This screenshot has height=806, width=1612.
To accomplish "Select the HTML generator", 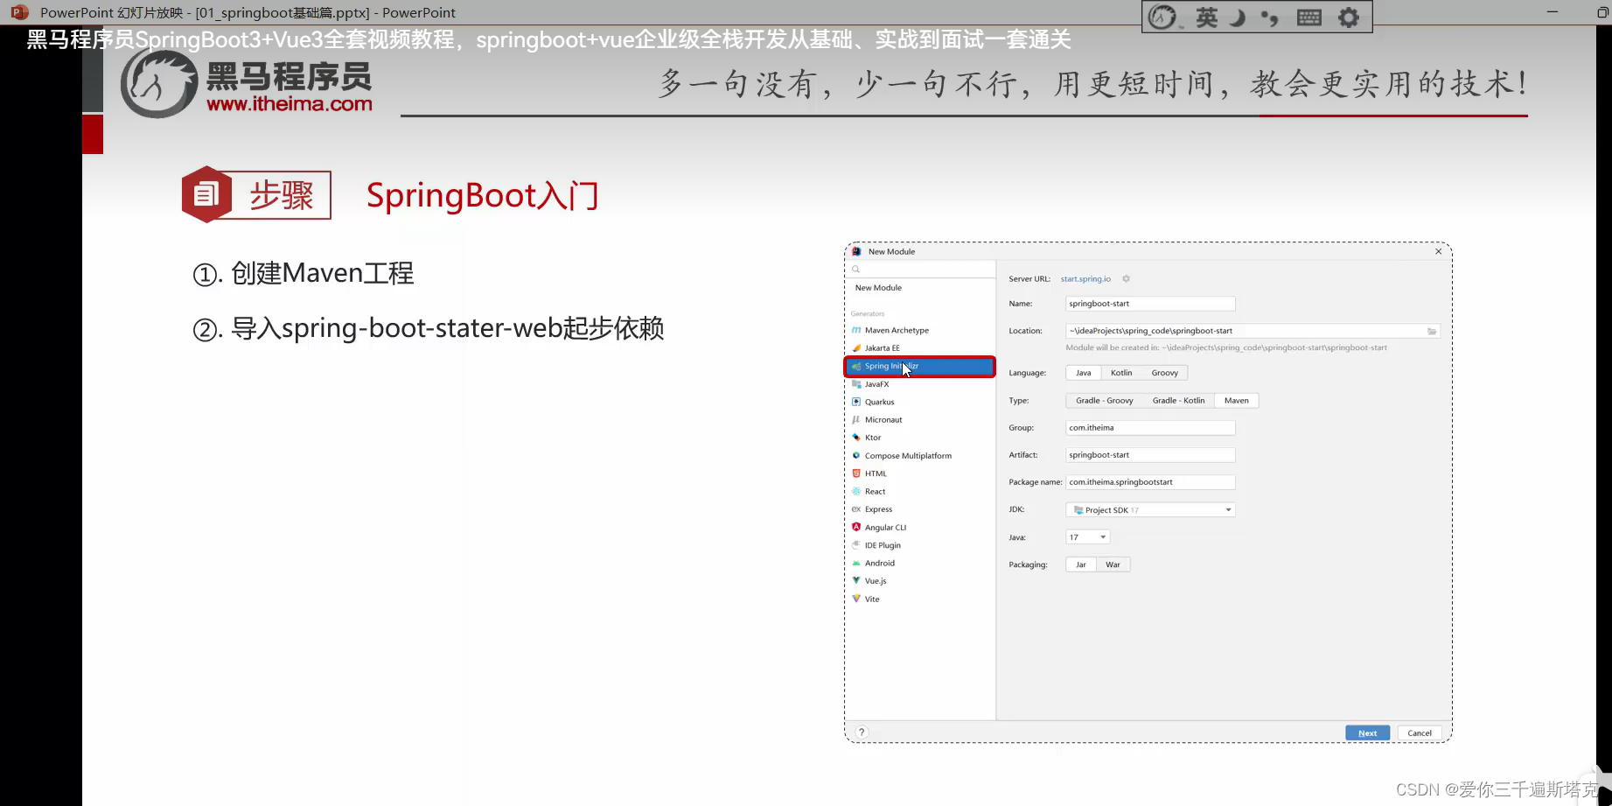I will coord(875,473).
